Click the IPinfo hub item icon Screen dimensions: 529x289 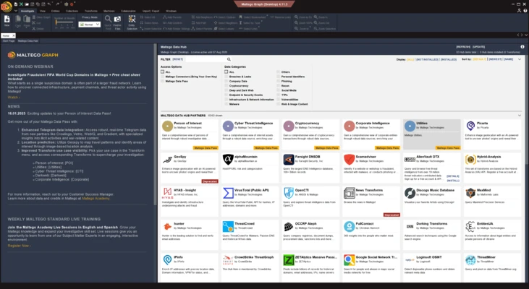(167, 260)
